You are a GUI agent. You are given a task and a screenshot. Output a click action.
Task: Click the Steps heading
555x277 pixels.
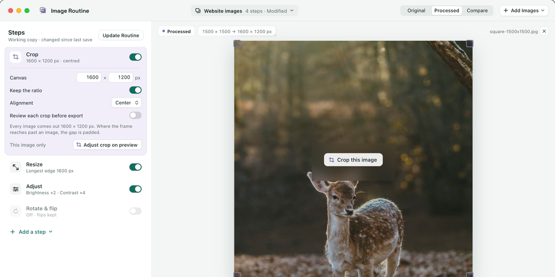tap(17, 33)
